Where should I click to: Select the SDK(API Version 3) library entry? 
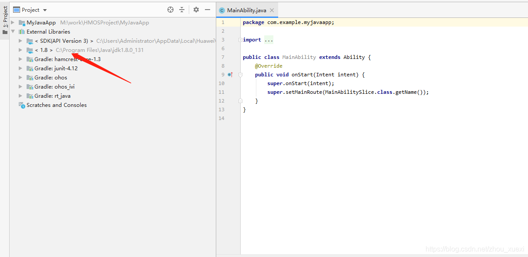coord(63,41)
